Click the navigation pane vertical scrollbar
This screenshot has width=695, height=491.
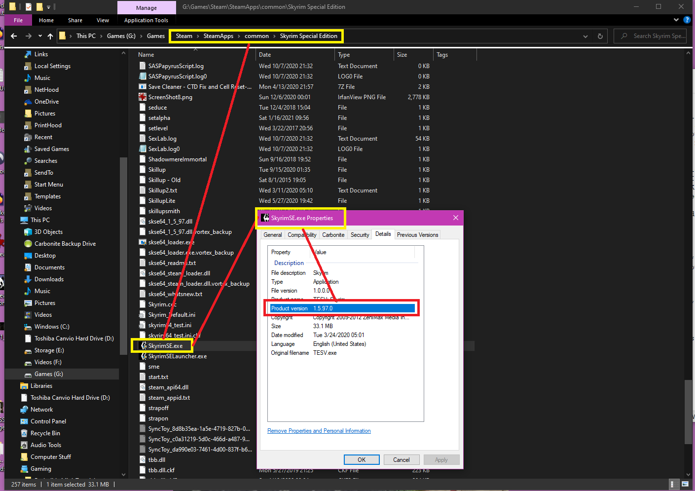point(123,256)
